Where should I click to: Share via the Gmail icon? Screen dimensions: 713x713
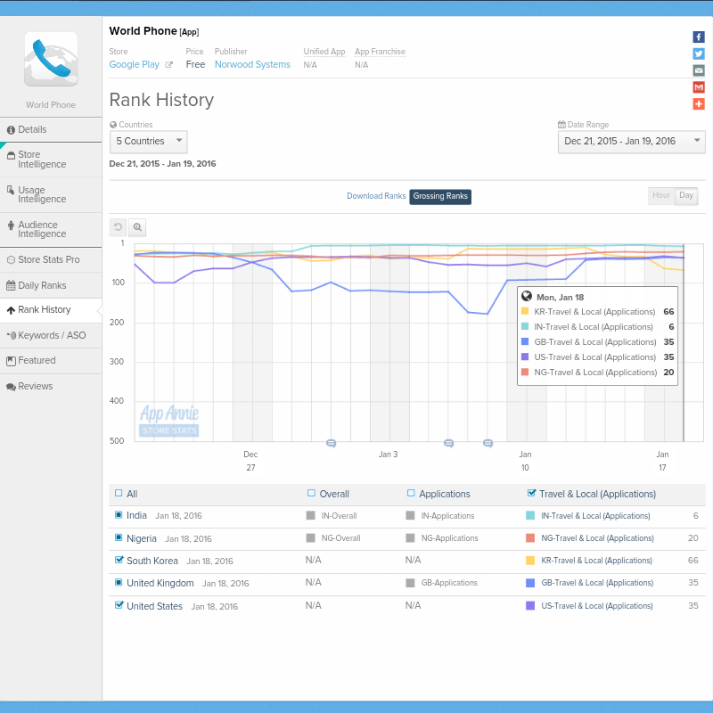[x=699, y=86]
